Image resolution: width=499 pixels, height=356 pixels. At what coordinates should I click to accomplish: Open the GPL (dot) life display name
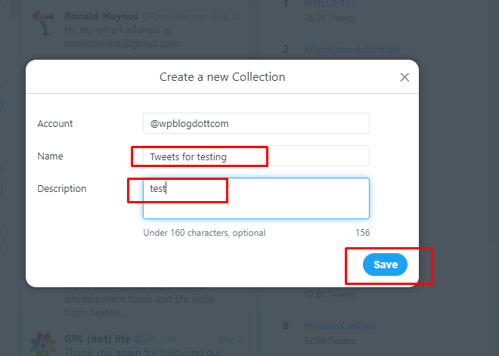click(97, 339)
